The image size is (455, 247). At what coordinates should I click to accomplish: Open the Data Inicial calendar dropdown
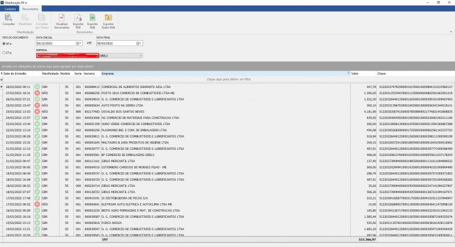tap(79, 43)
